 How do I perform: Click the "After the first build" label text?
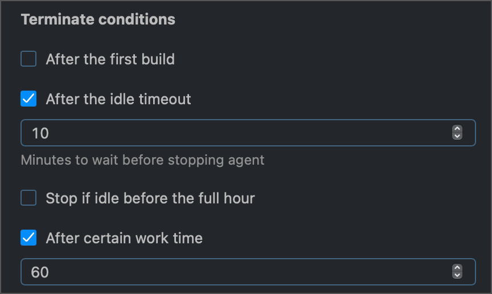pyautogui.click(x=110, y=59)
